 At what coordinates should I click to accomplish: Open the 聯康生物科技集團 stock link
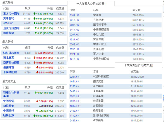click(x=11, y=94)
